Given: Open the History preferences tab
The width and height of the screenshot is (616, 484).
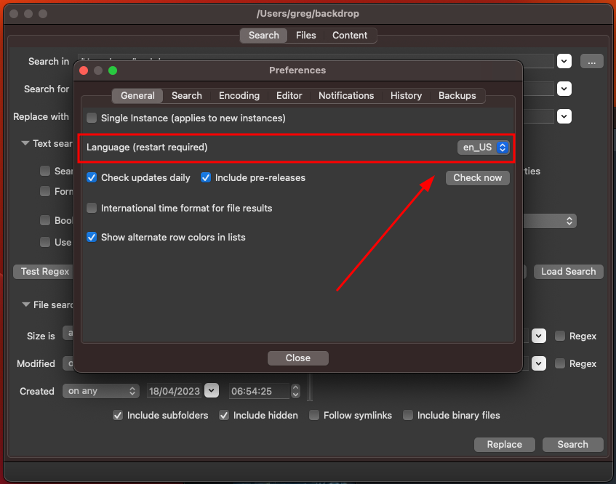Looking at the screenshot, I should point(406,95).
